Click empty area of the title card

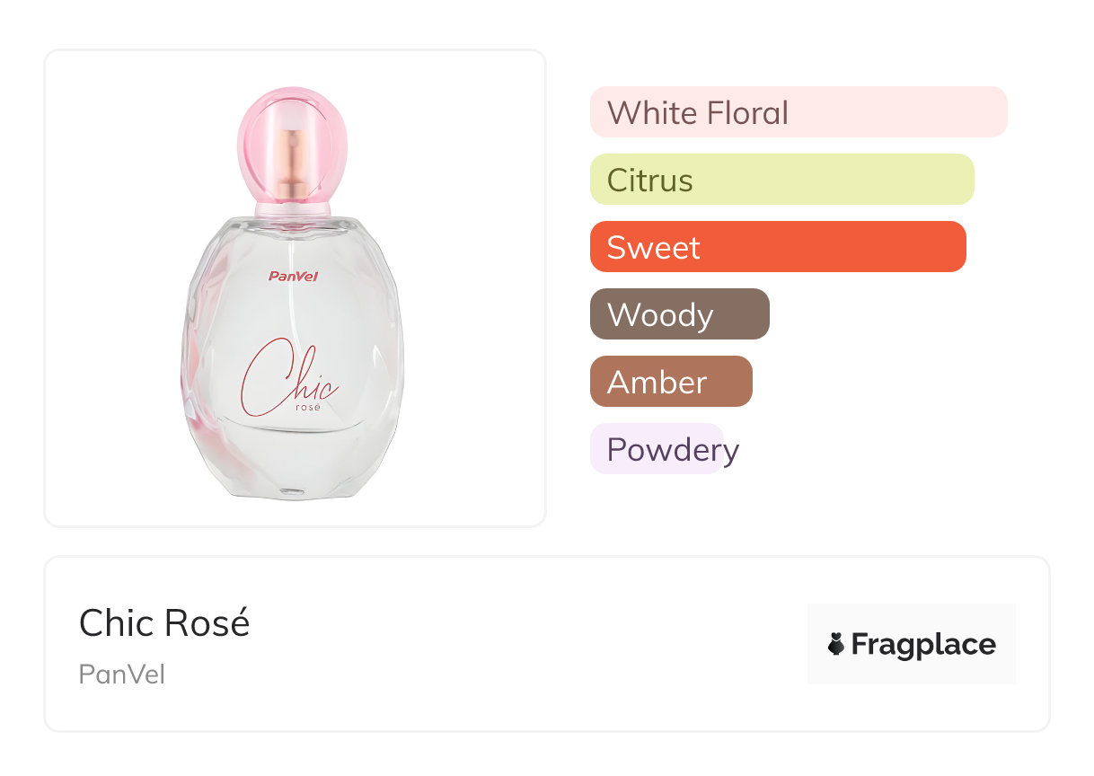[521, 644]
